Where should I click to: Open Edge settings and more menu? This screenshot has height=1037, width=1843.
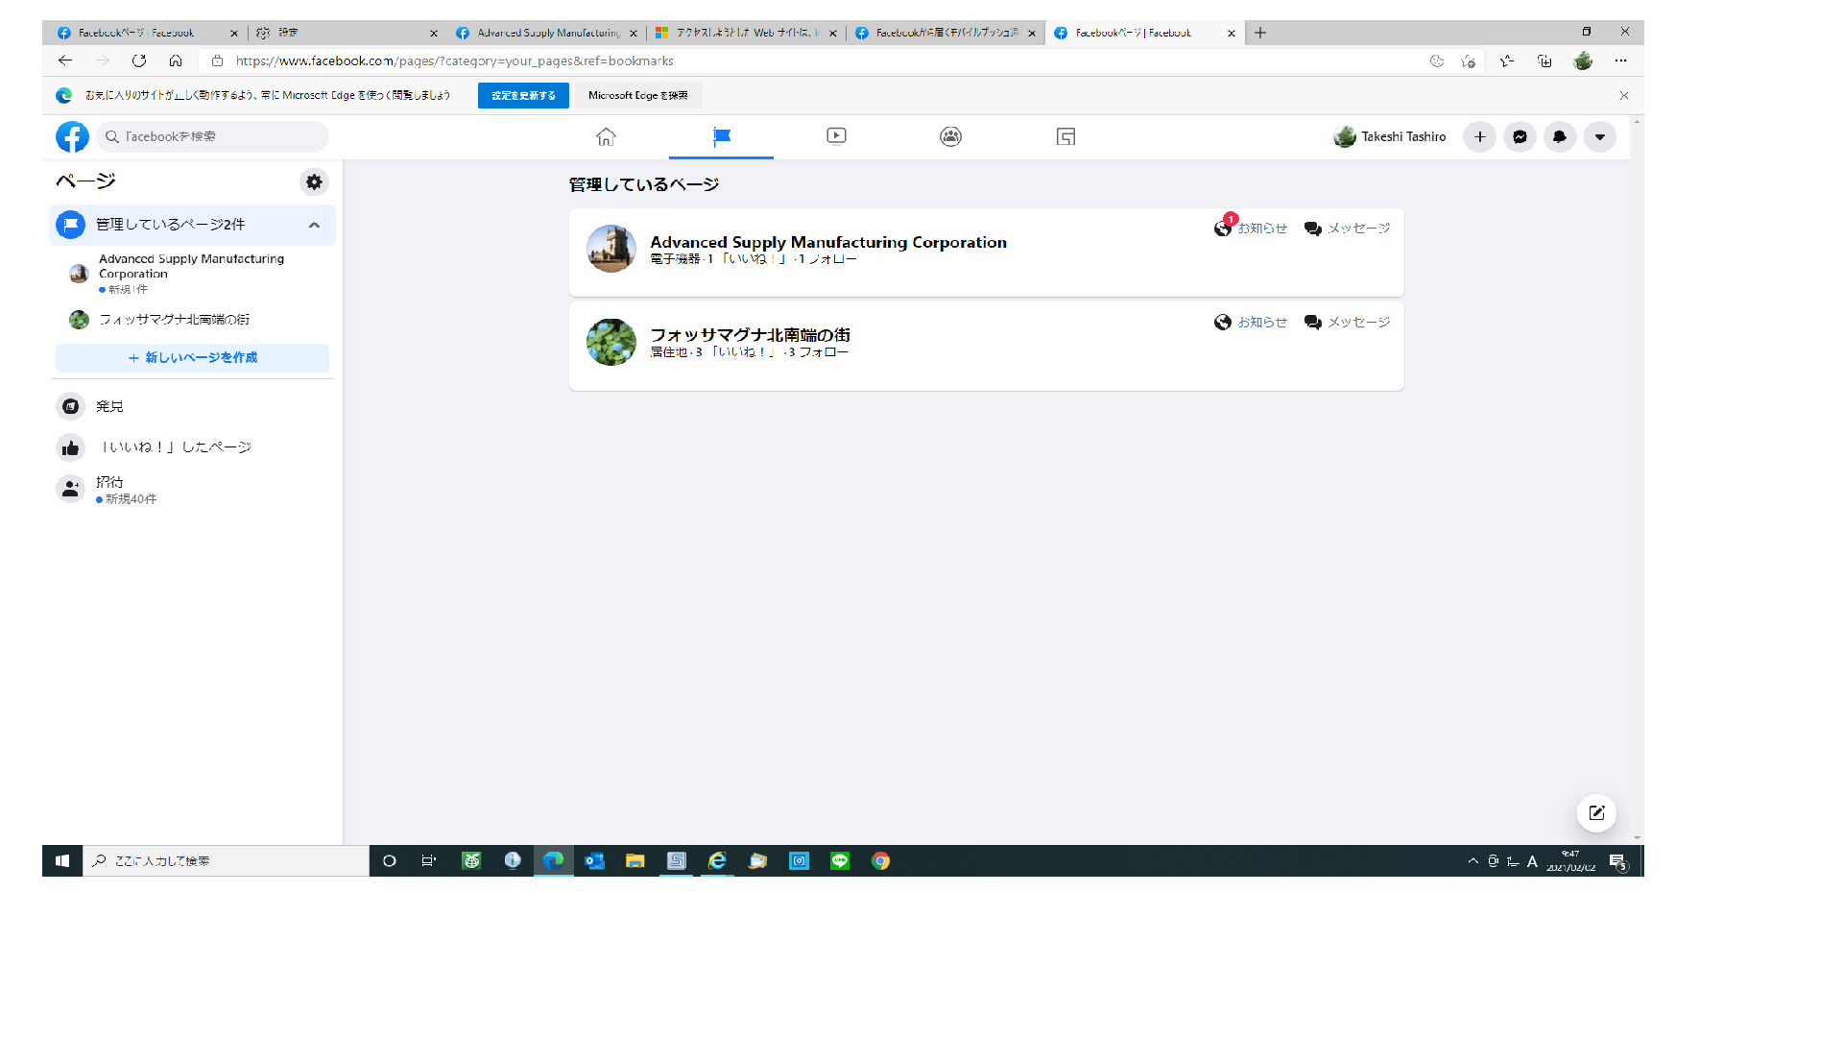click(1620, 60)
